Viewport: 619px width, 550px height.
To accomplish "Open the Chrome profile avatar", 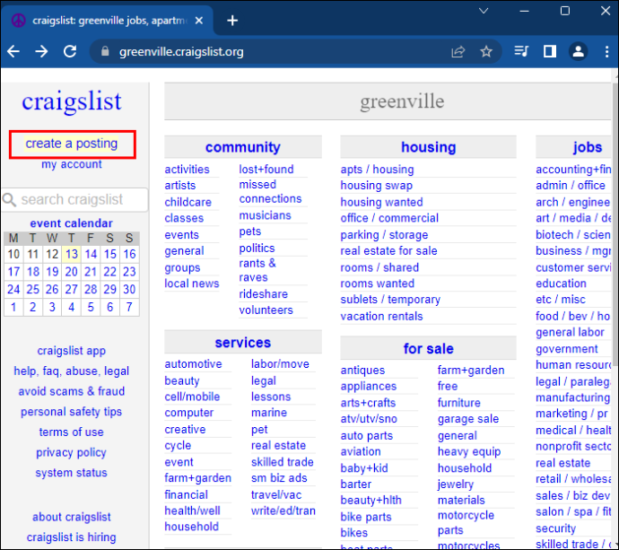I will [579, 51].
